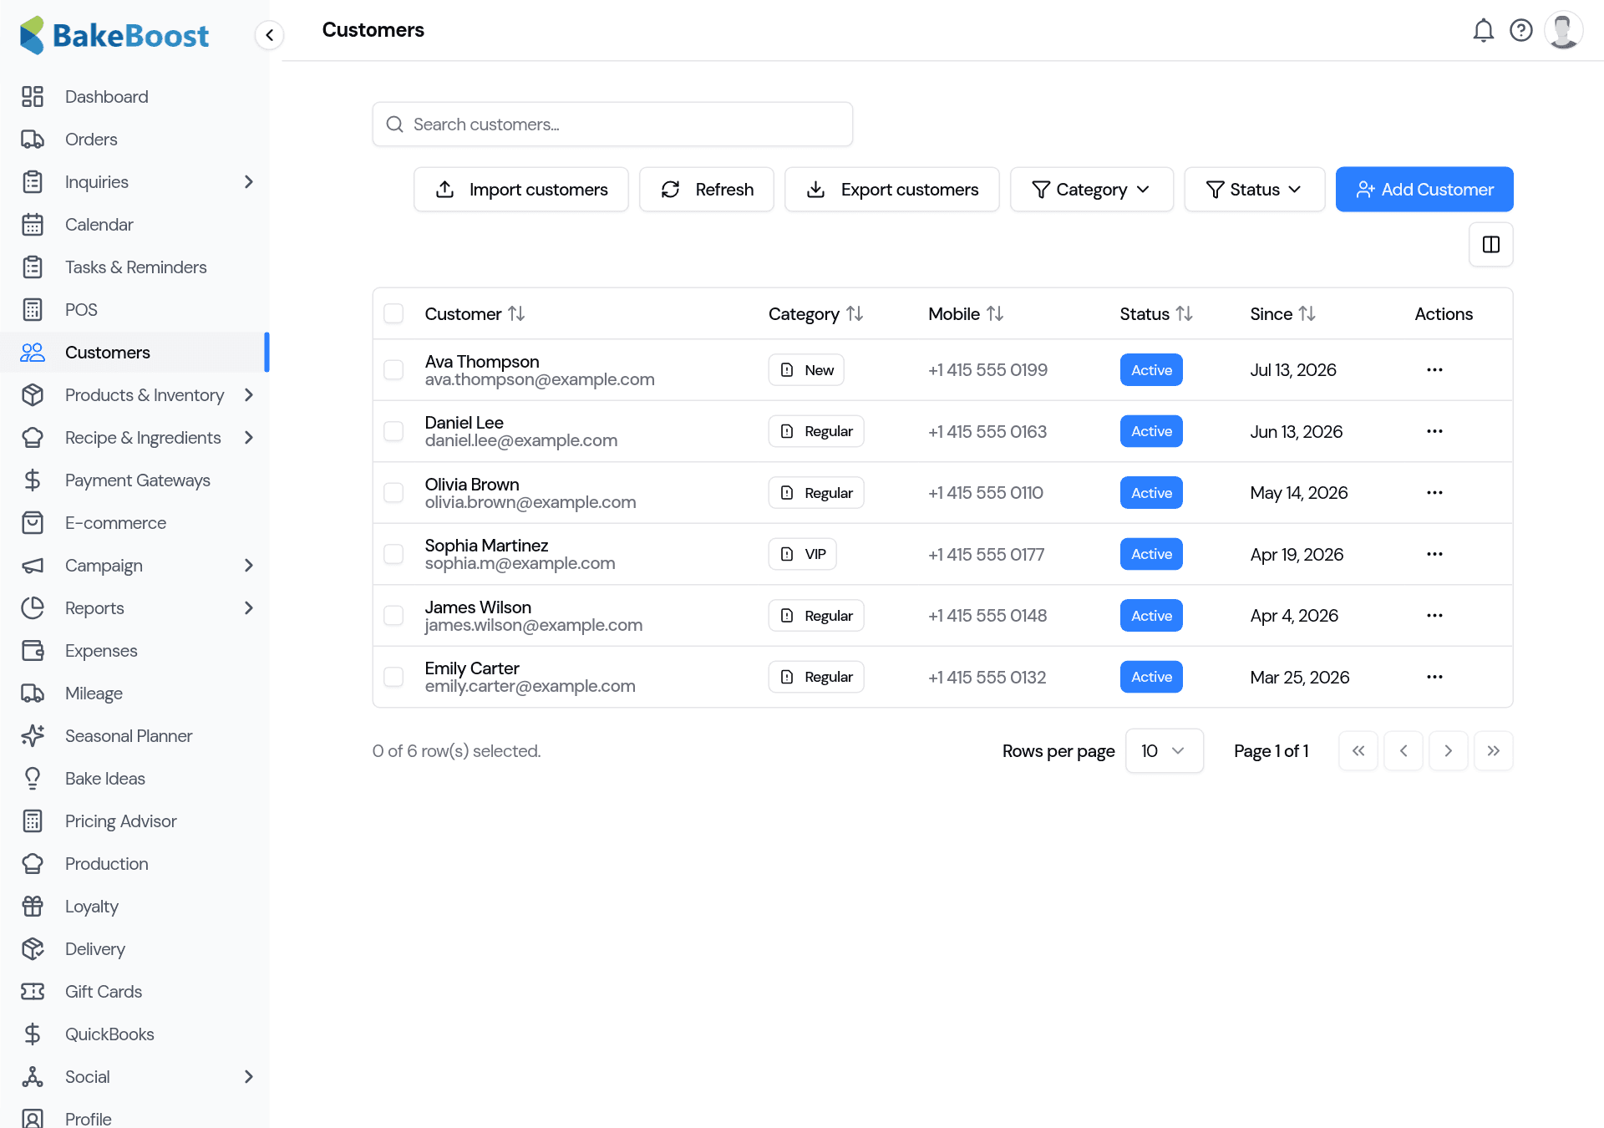The image size is (1604, 1128).
Task: Click the Export customers button
Action: [892, 190]
